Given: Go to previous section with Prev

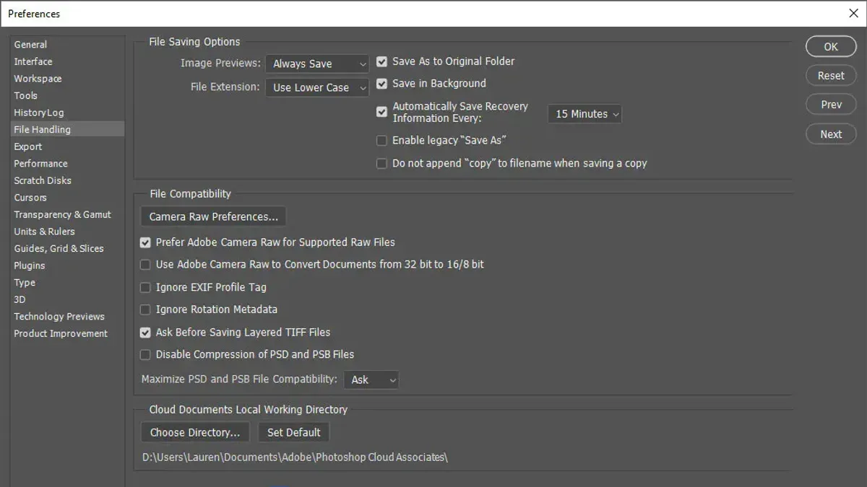Looking at the screenshot, I should point(831,105).
